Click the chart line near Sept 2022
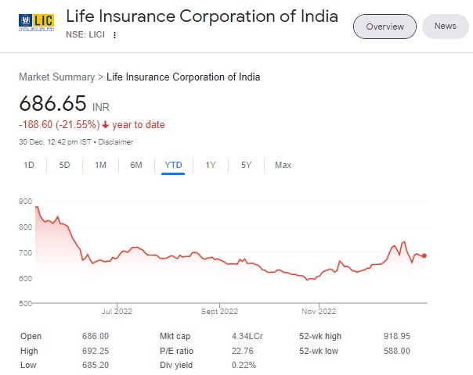Viewport: 473px width, 375px height. (220, 259)
